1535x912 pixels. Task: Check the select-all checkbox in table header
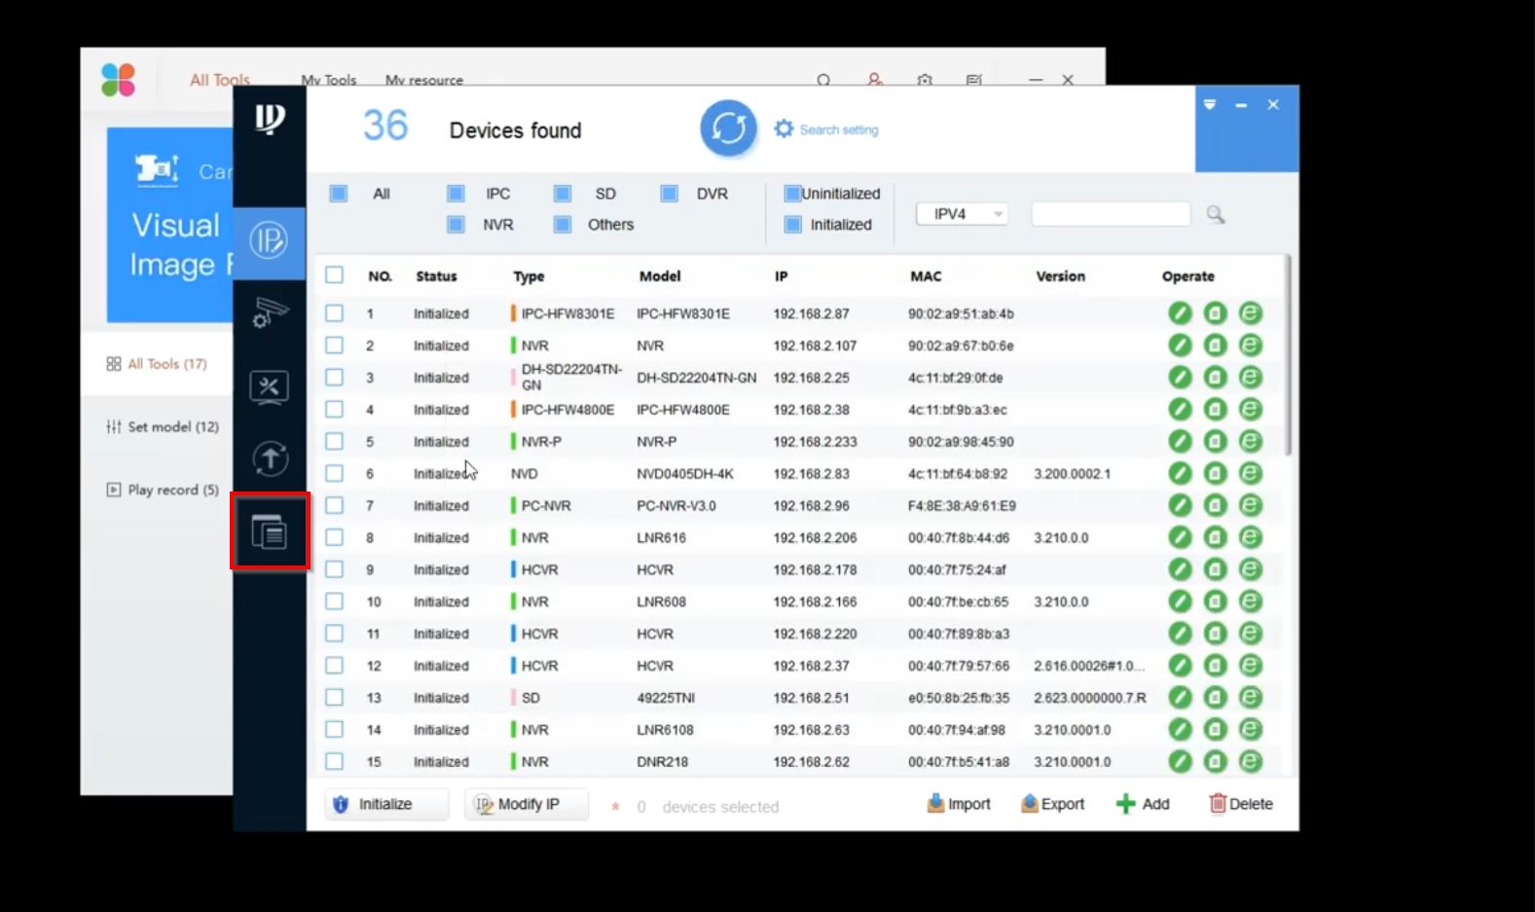click(x=334, y=275)
